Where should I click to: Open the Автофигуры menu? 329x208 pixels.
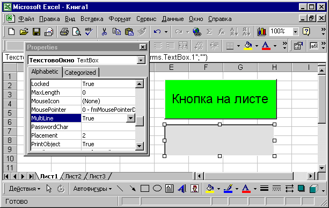tap(92, 189)
